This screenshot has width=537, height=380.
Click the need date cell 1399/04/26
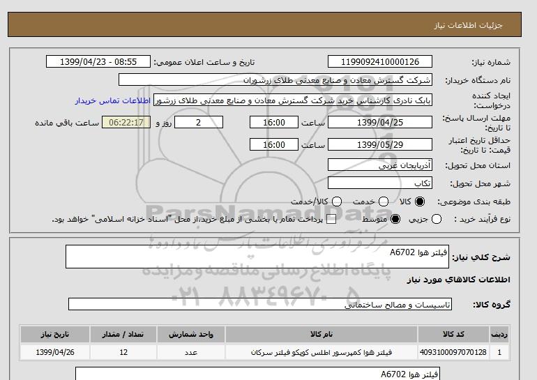pos(55,352)
